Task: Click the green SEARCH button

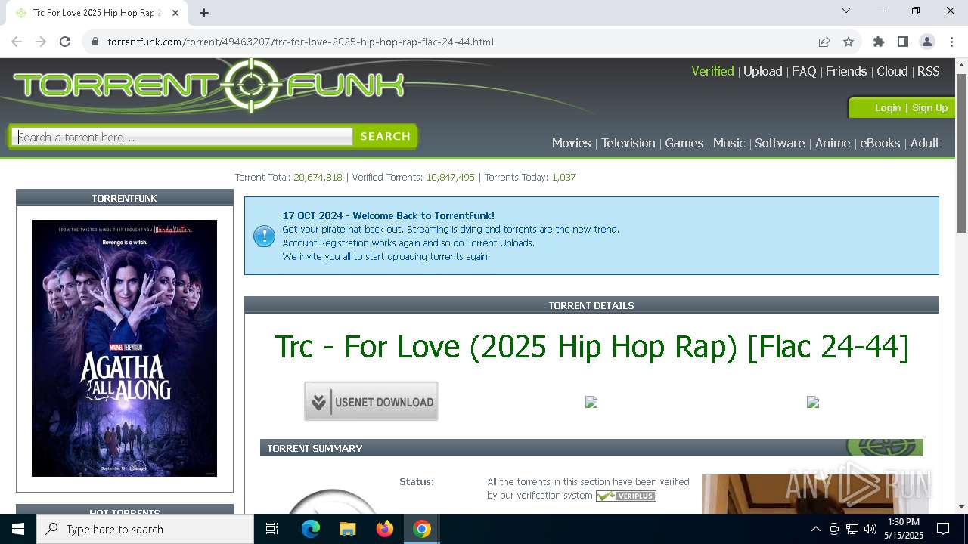Action: [385, 136]
